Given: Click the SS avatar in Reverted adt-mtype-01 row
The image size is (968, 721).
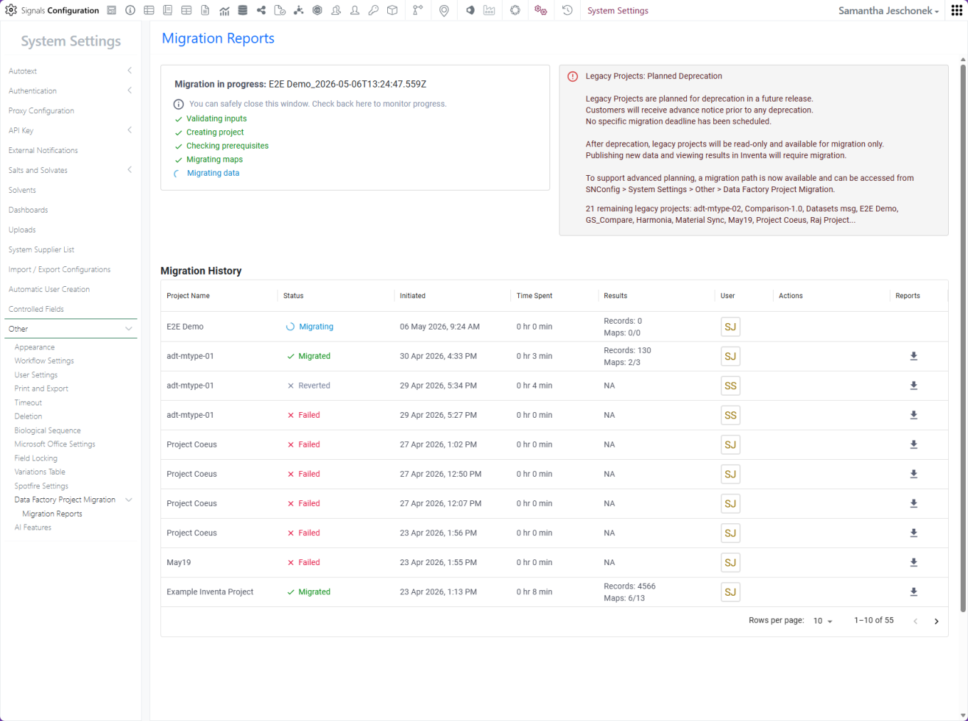Looking at the screenshot, I should pos(730,386).
